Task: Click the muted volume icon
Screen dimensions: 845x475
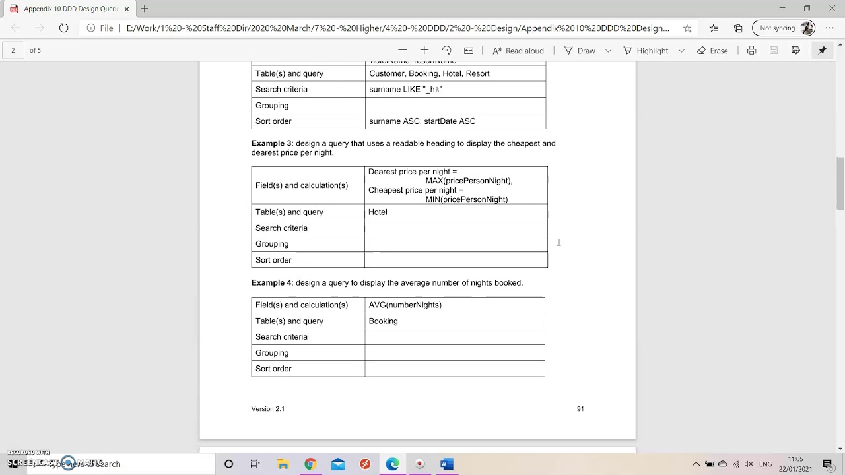Action: coord(749,464)
